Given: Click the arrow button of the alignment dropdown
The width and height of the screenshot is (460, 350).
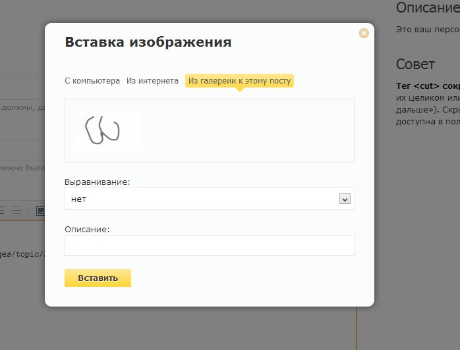Looking at the screenshot, I should click(x=345, y=199).
